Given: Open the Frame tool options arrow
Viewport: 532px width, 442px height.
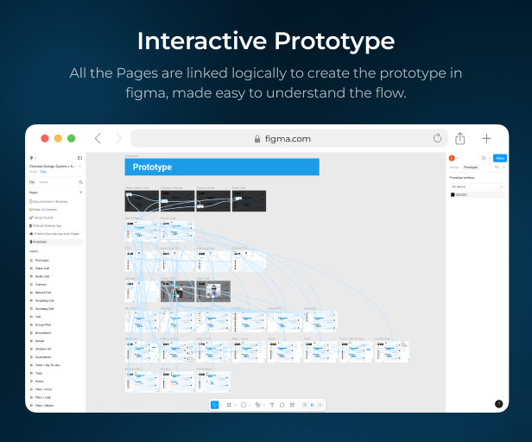Looking at the screenshot, I should (235, 405).
